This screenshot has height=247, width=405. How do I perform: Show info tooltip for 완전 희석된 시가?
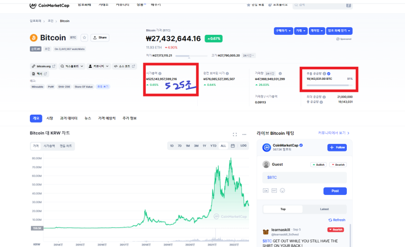[227, 73]
